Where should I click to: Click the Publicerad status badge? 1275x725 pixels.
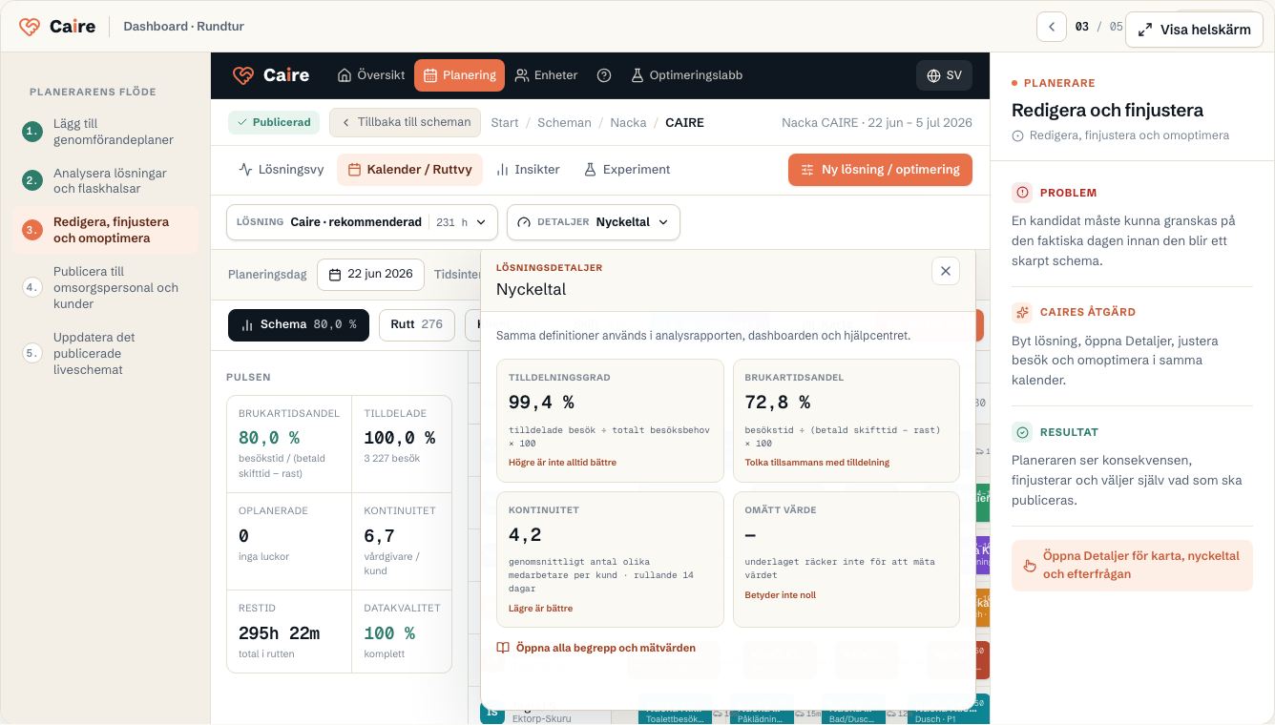274,122
